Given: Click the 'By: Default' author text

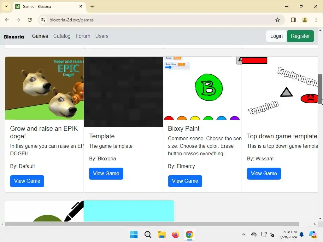Looking at the screenshot, I should pos(22,166).
